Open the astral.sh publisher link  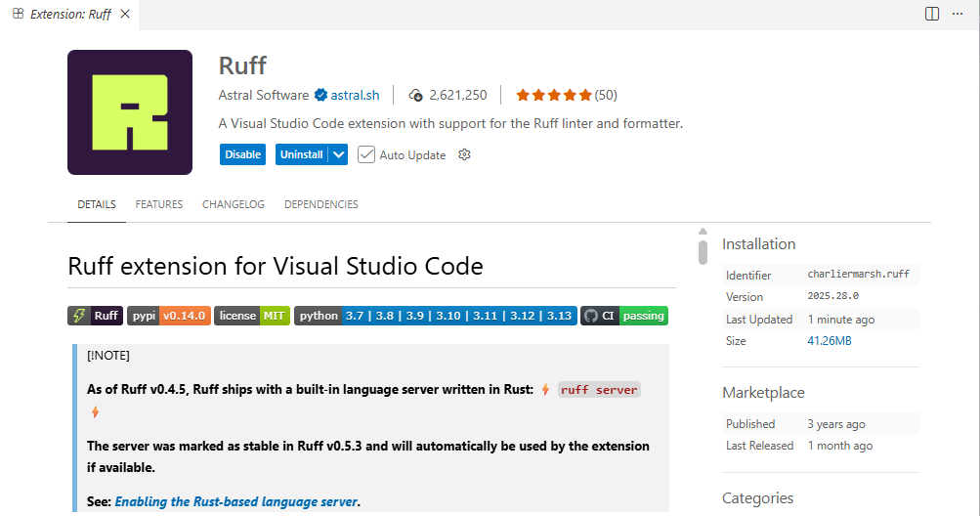(355, 95)
